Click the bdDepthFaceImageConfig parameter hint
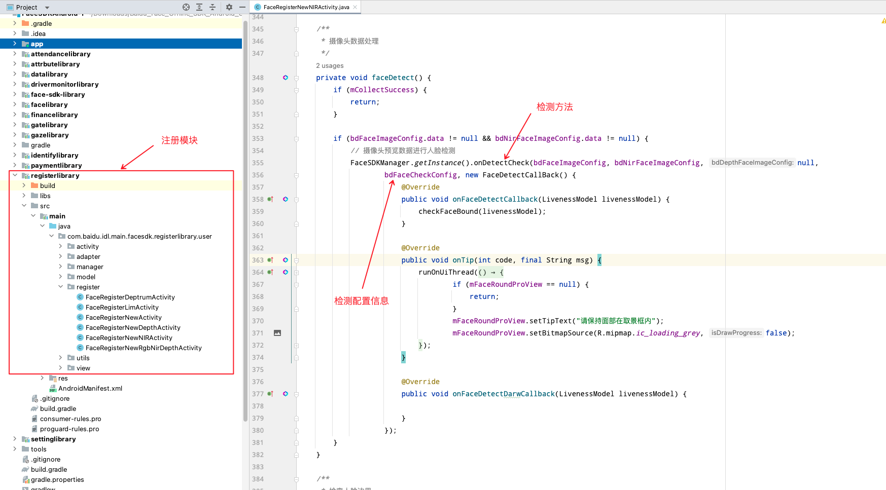886x490 pixels. [x=752, y=163]
